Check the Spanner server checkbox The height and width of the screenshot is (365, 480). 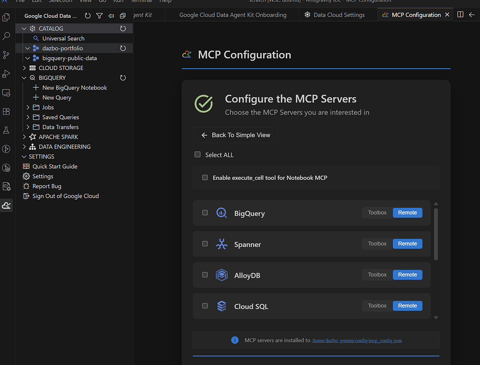click(x=205, y=244)
